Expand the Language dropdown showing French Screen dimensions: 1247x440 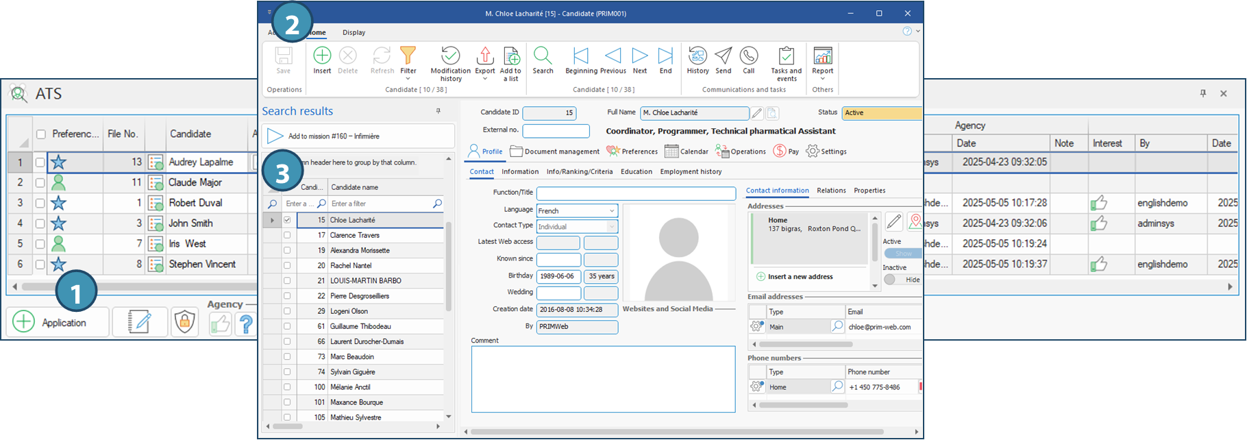click(611, 211)
